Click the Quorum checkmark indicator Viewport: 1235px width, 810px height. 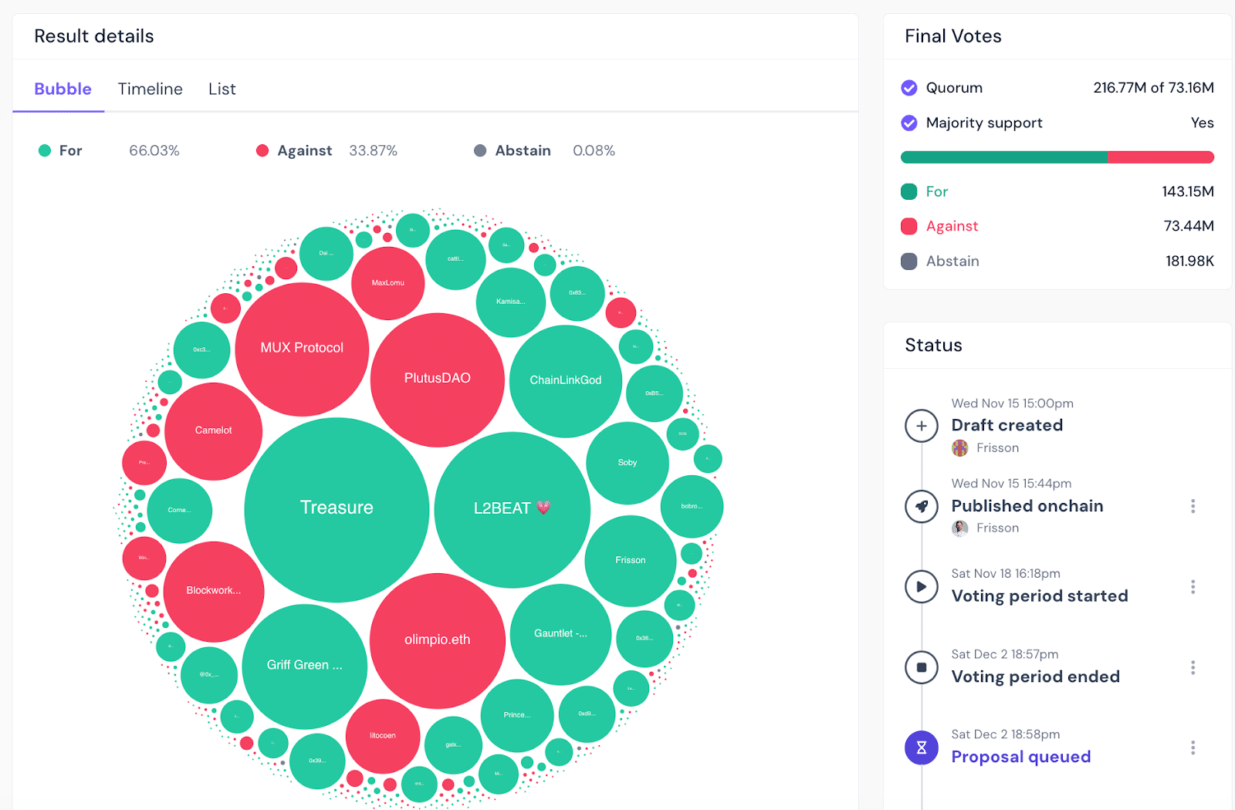[909, 88]
